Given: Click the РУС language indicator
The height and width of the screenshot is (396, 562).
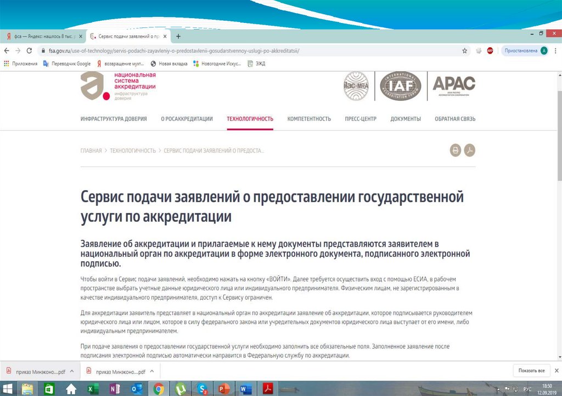Looking at the screenshot, I should [527, 389].
